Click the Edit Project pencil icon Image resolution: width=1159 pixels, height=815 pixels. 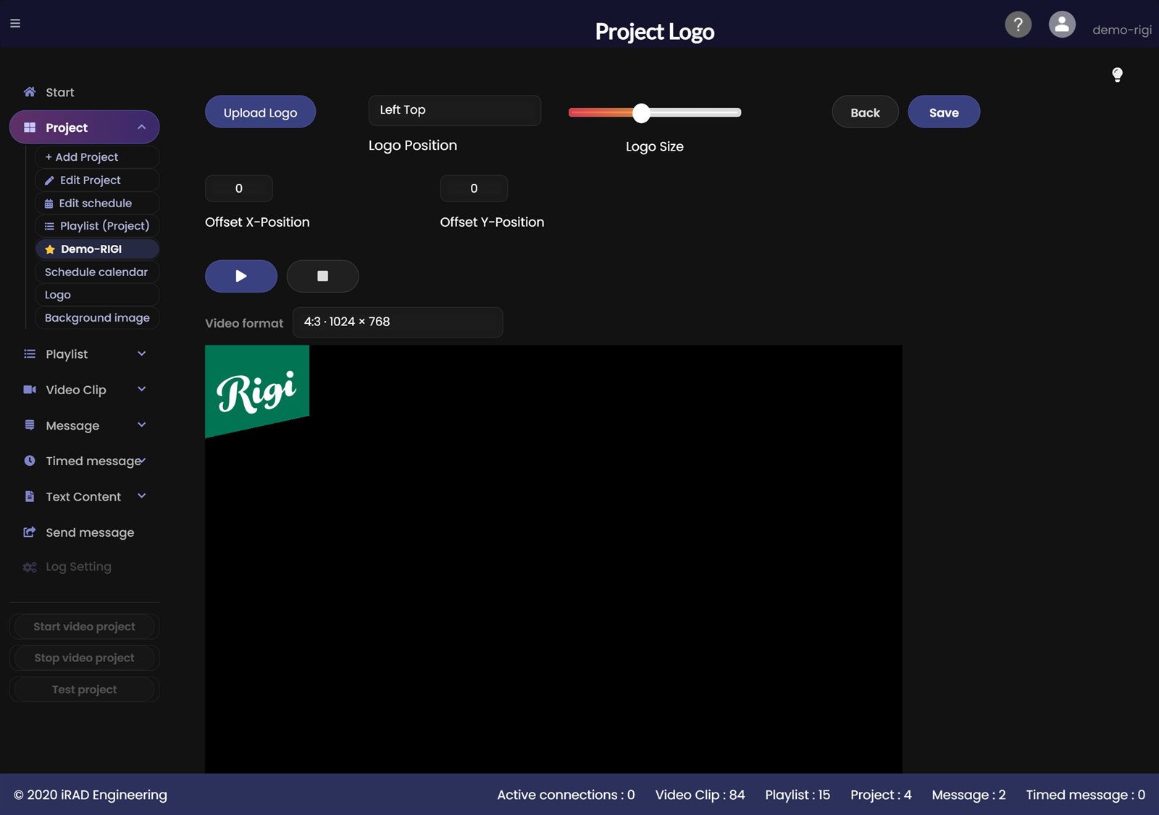pyautogui.click(x=49, y=180)
